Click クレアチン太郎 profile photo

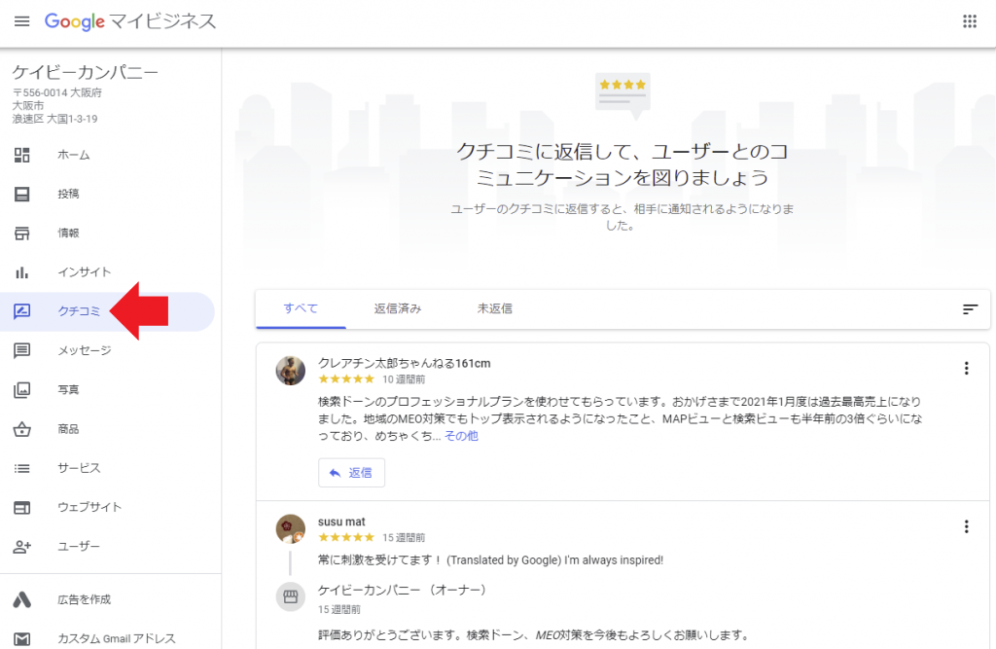(x=290, y=371)
